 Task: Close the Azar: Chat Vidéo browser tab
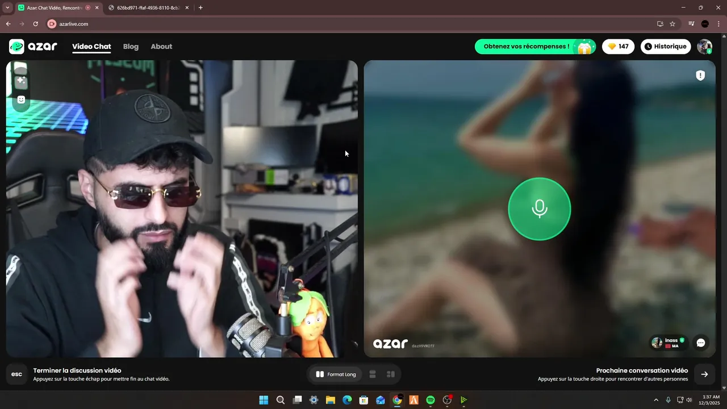[97, 7]
